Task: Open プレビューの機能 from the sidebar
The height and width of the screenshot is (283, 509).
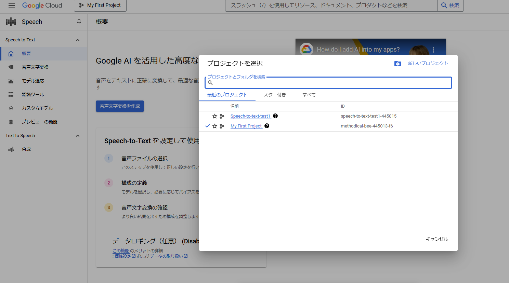Action: click(x=11, y=122)
